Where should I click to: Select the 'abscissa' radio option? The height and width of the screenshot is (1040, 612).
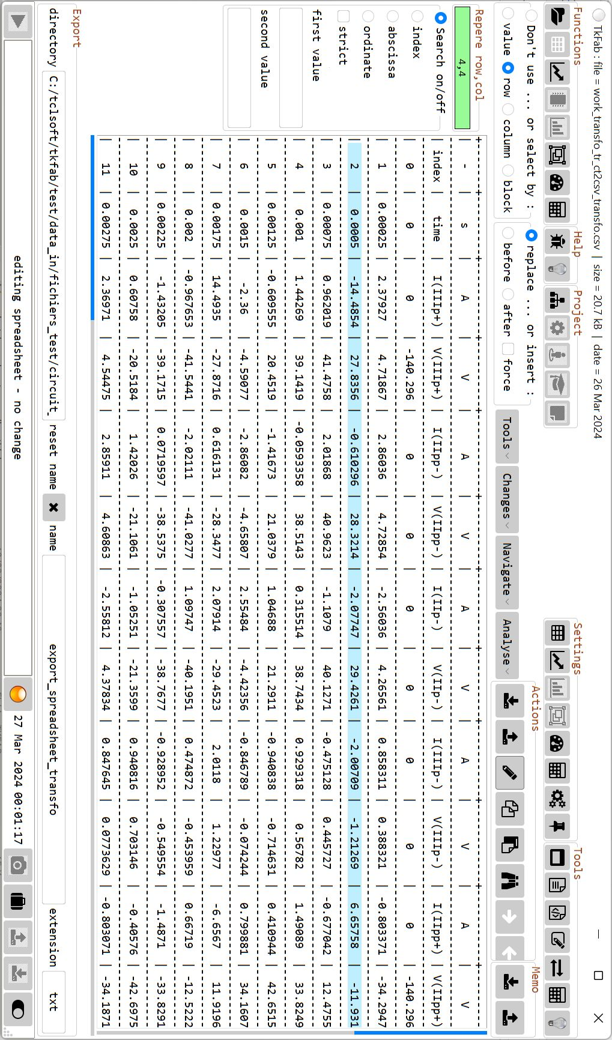point(392,16)
